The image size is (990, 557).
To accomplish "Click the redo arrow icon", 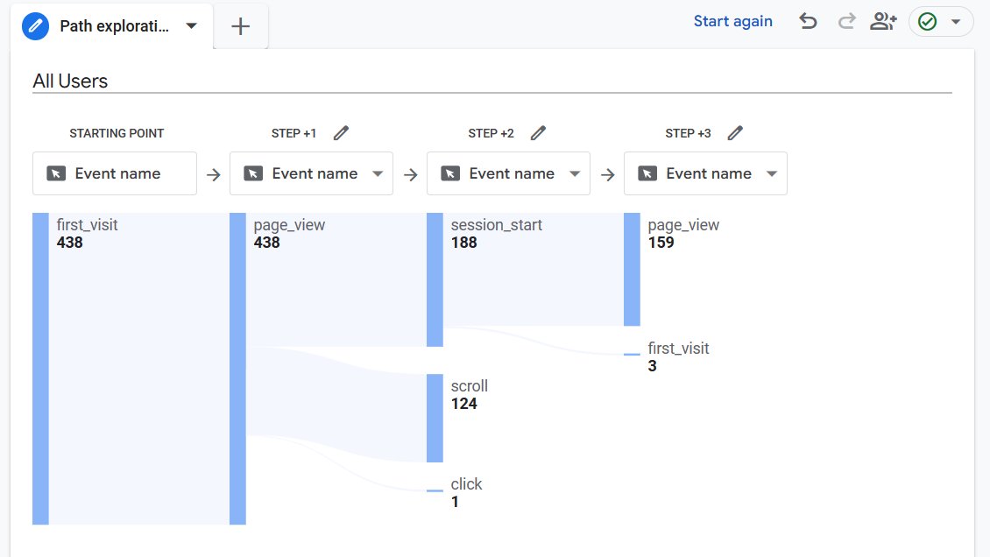I will tap(846, 22).
